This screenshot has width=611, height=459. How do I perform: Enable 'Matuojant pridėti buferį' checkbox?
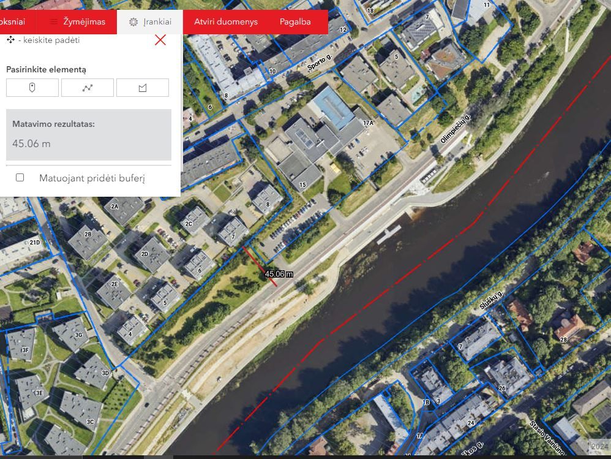[x=20, y=178]
